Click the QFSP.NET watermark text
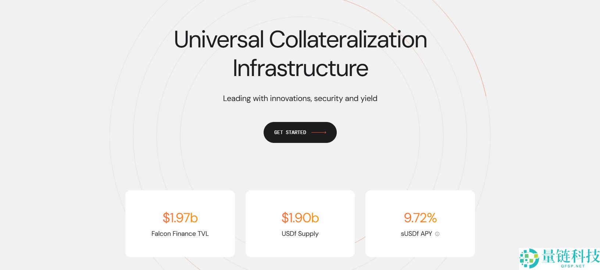The image size is (600, 270). (573, 266)
